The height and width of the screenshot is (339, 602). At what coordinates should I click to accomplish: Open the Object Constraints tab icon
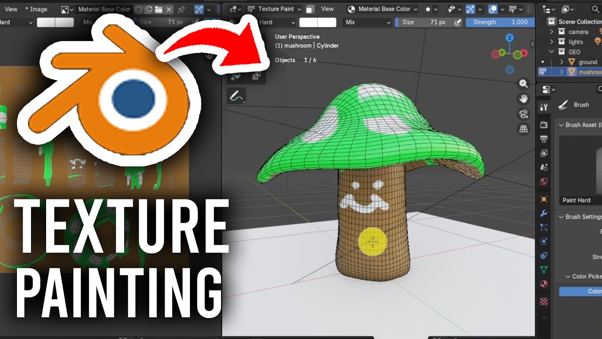tap(544, 256)
